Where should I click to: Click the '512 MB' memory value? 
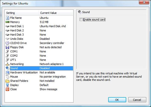coord(44,22)
